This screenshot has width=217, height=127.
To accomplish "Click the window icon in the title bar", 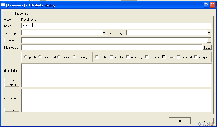I will coord(3,5).
